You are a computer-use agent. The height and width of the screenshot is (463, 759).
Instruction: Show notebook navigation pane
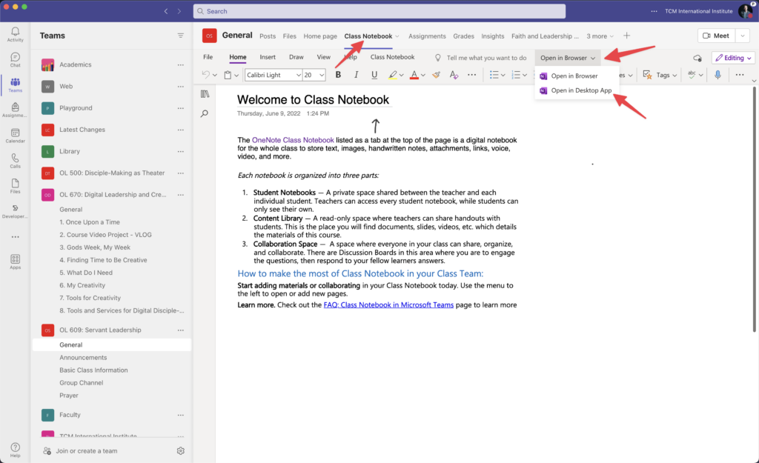point(205,94)
